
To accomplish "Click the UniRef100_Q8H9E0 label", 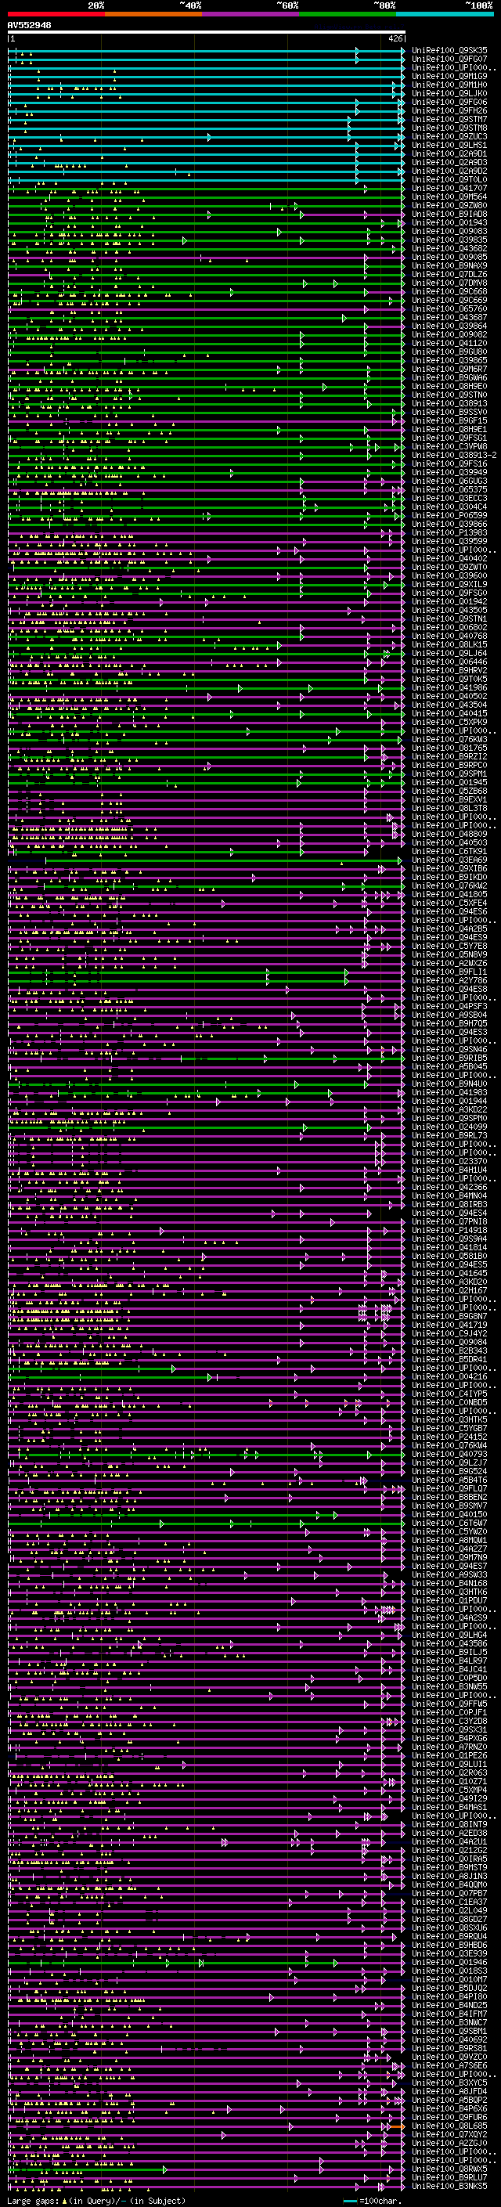I will click(449, 387).
